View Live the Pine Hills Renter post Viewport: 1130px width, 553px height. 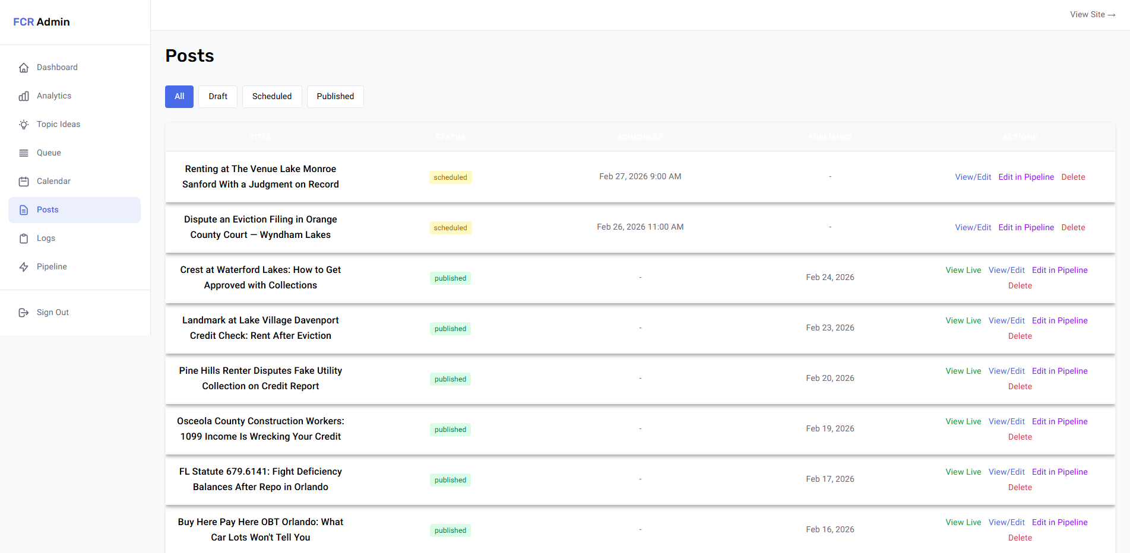tap(963, 371)
